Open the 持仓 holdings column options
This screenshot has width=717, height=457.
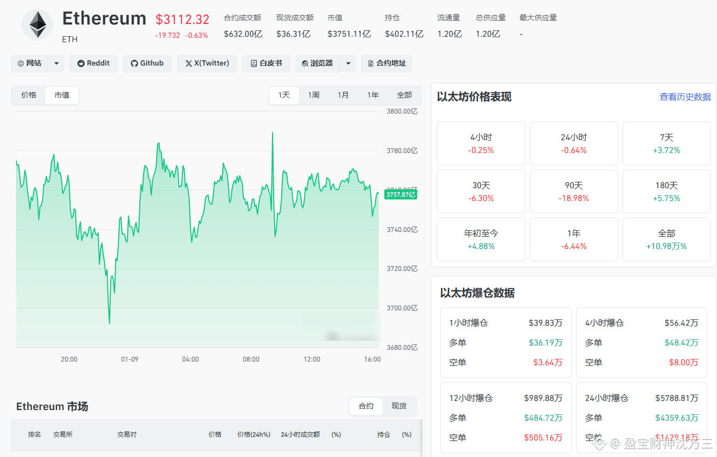coord(384,435)
